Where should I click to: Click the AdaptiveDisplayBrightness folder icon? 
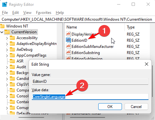click(x=12, y=44)
